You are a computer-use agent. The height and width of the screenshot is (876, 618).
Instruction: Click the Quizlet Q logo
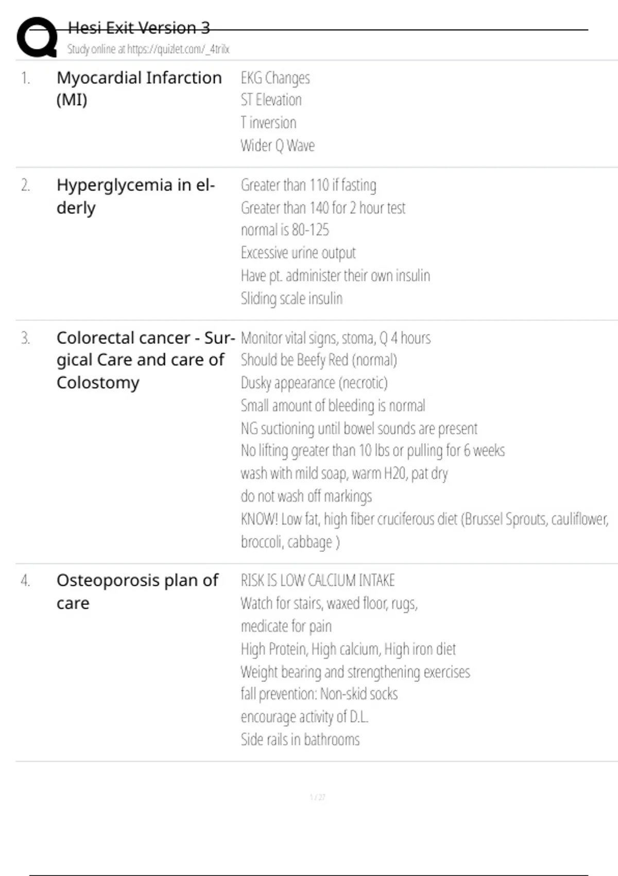pyautogui.click(x=37, y=37)
